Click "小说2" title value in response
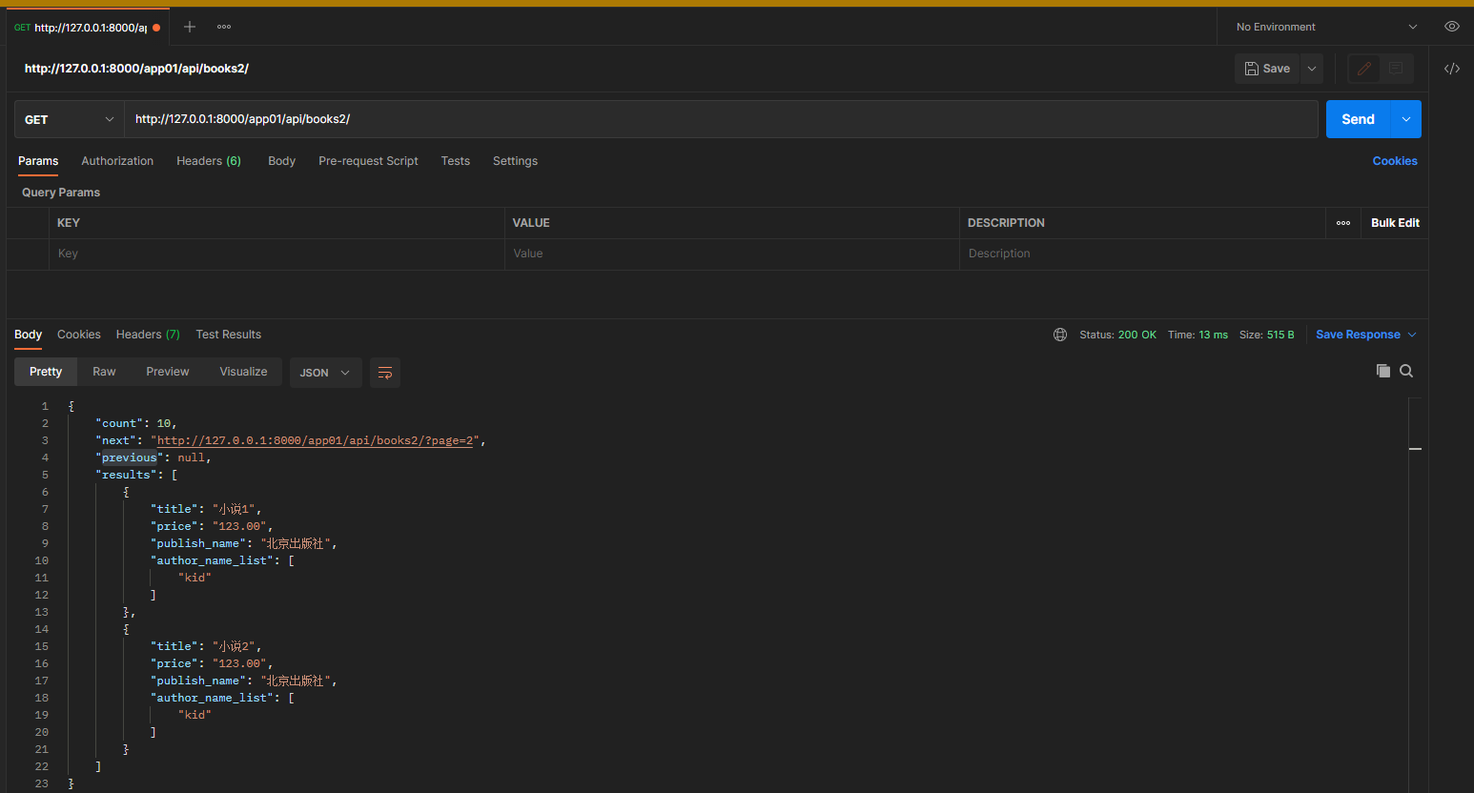This screenshot has height=793, width=1474. click(x=234, y=646)
